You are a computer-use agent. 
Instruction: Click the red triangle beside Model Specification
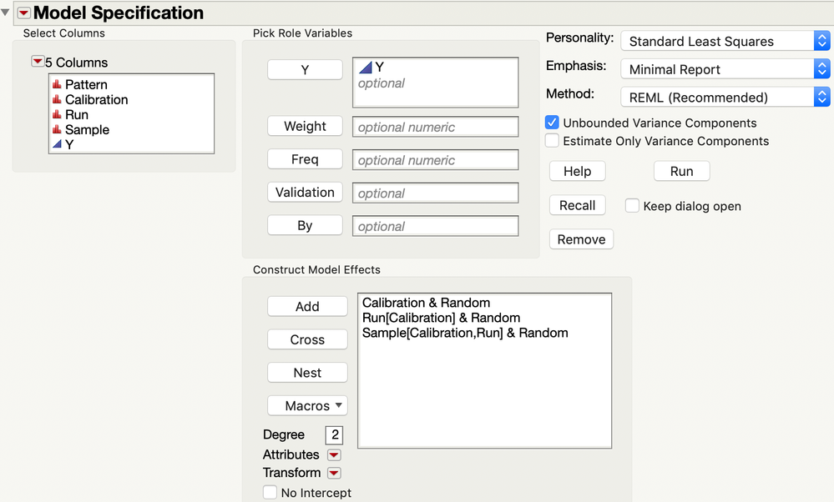click(23, 13)
